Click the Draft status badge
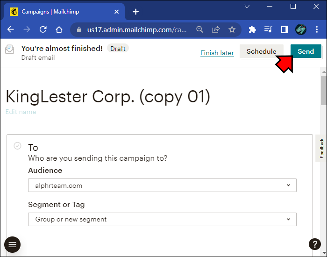The height and width of the screenshot is (257, 327). 118,49
